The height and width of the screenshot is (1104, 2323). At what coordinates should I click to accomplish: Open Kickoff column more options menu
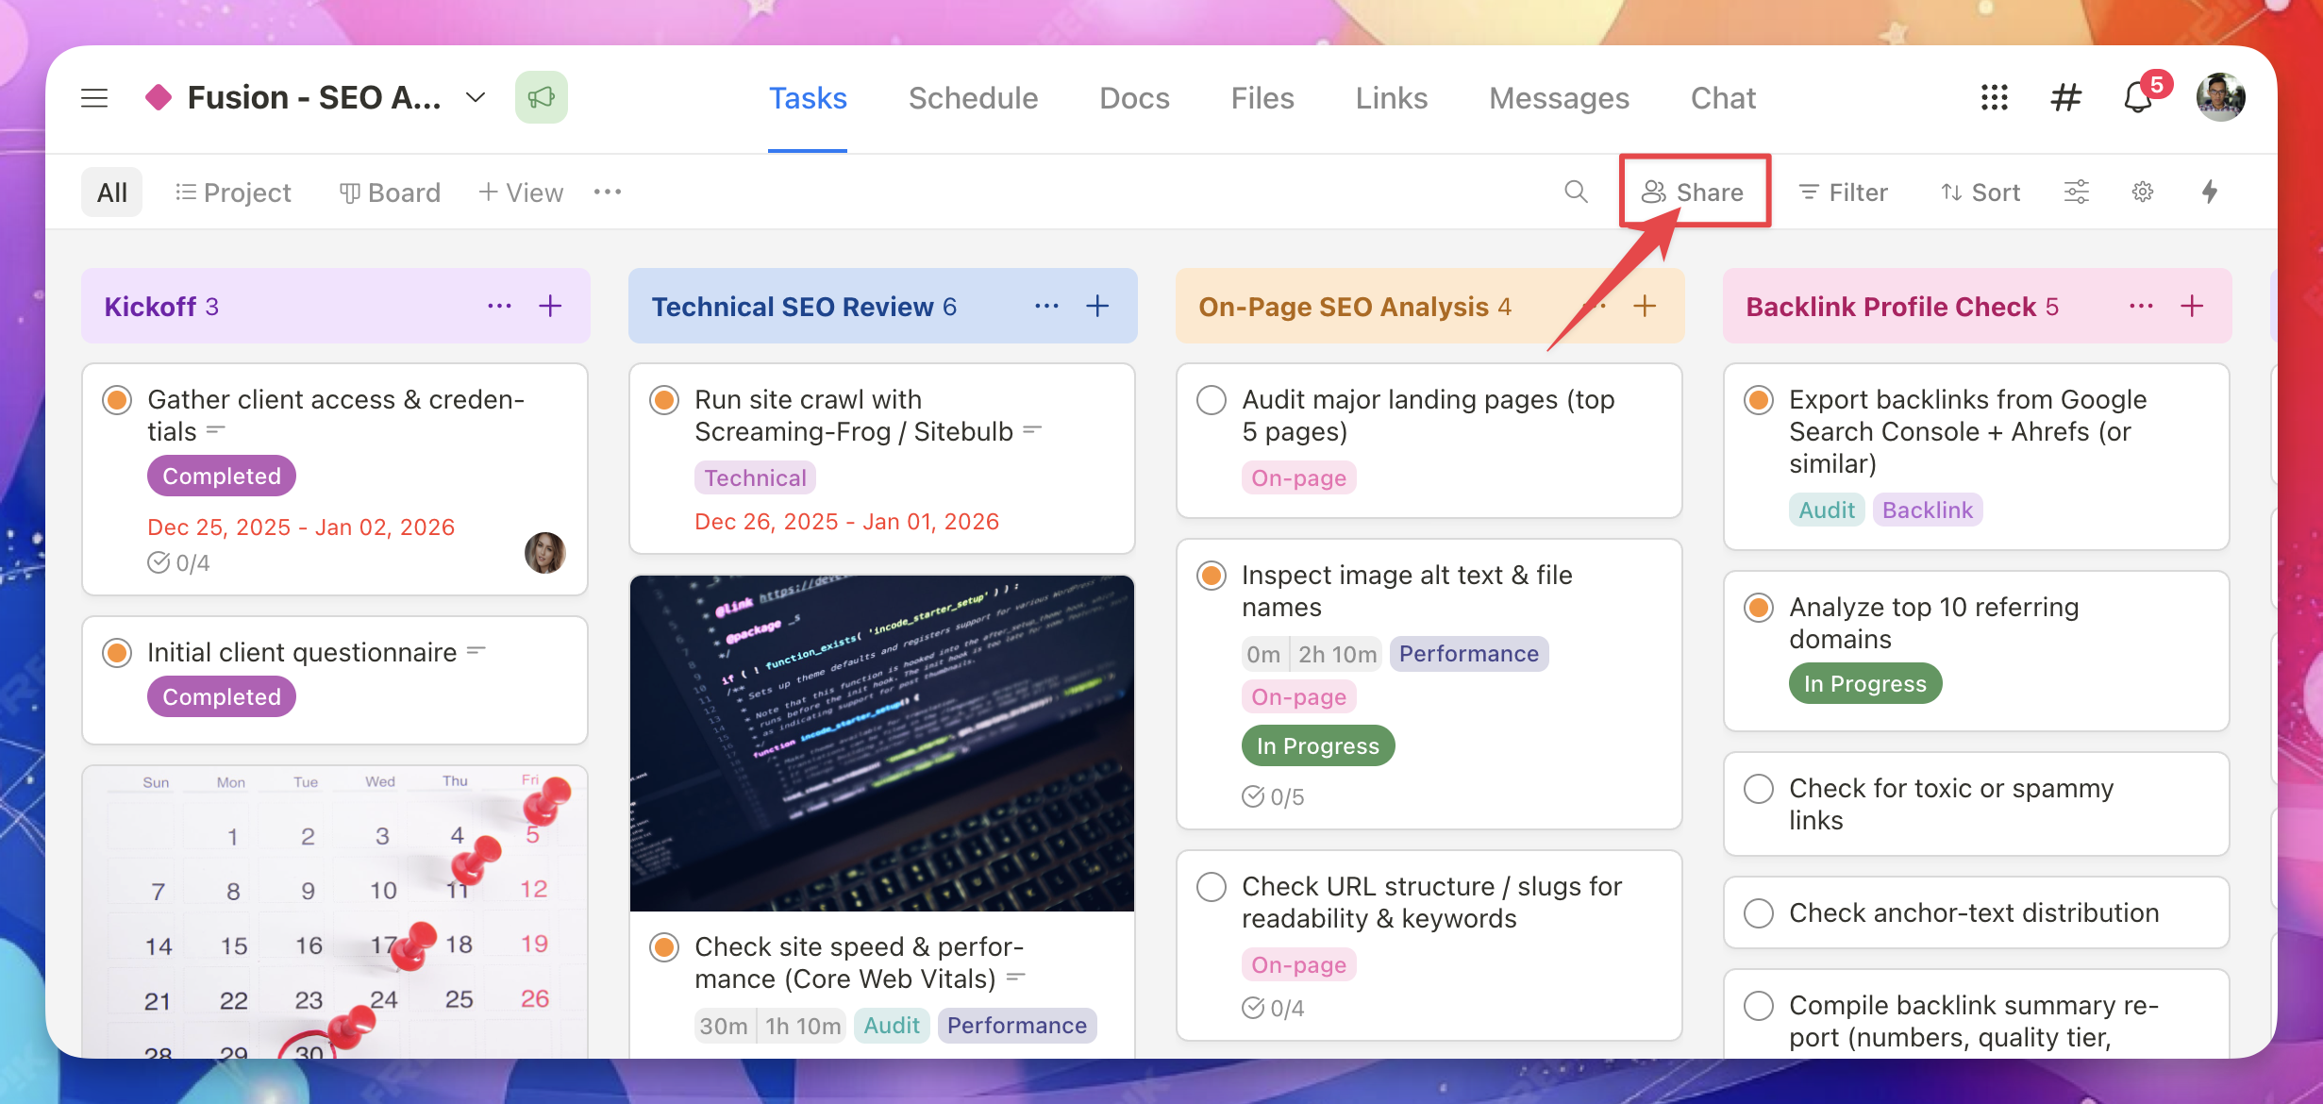pos(499,307)
